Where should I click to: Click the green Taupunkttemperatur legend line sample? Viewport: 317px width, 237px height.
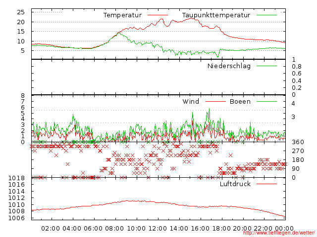266,15
